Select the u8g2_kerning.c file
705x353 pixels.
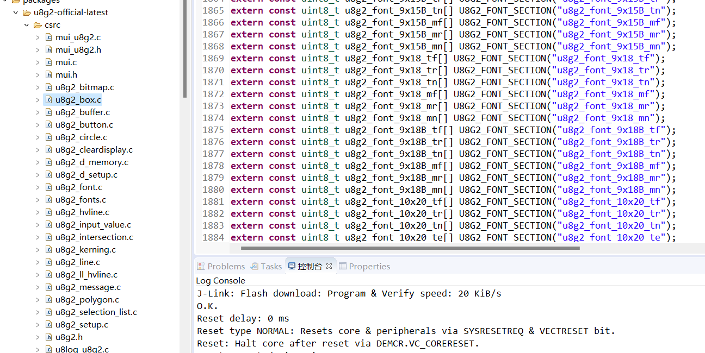coord(85,250)
